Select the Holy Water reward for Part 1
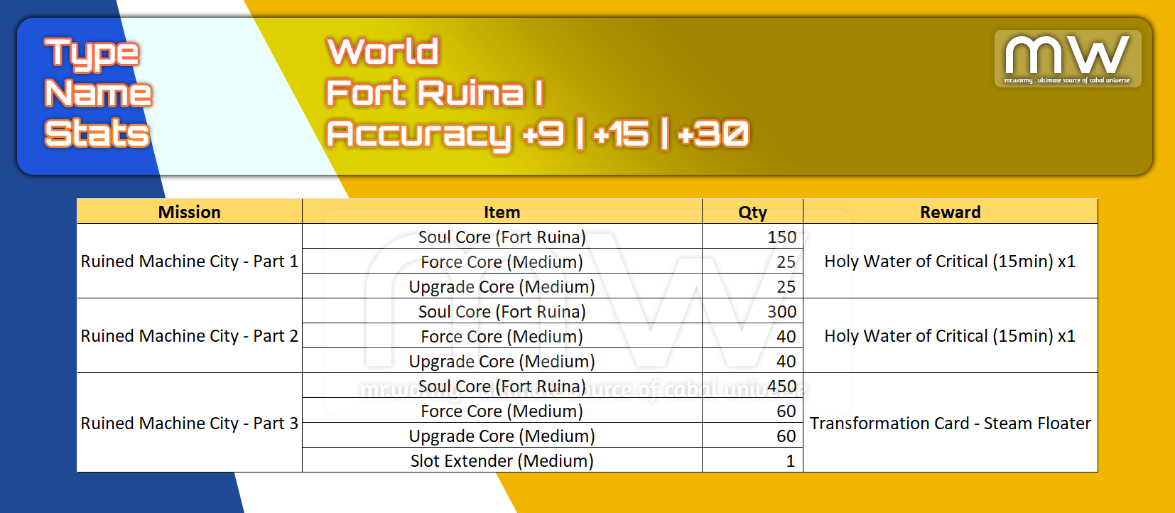1175x513 pixels. pyautogui.click(x=950, y=261)
